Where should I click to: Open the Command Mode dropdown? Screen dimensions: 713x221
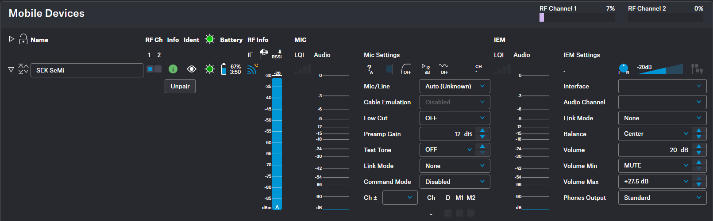point(455,182)
